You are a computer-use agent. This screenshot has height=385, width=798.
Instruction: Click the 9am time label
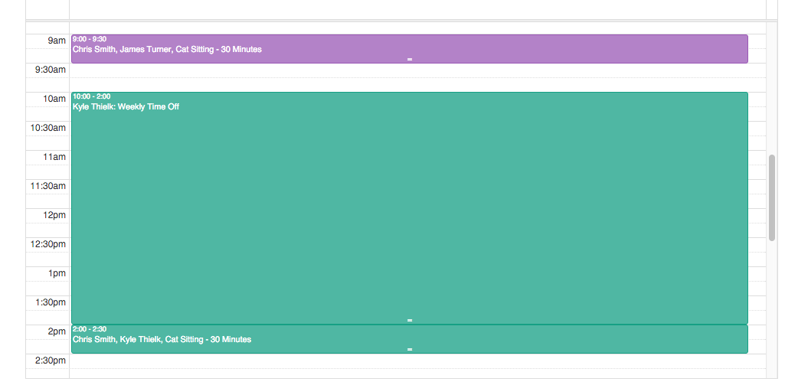[x=57, y=41]
